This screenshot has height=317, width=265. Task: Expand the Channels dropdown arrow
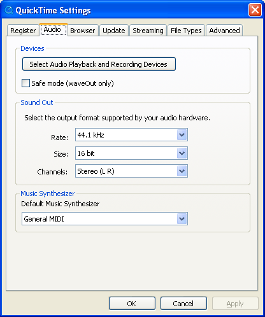[182, 171]
